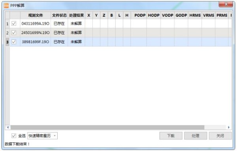Click the B column header
237x151 pixels.
111,15
